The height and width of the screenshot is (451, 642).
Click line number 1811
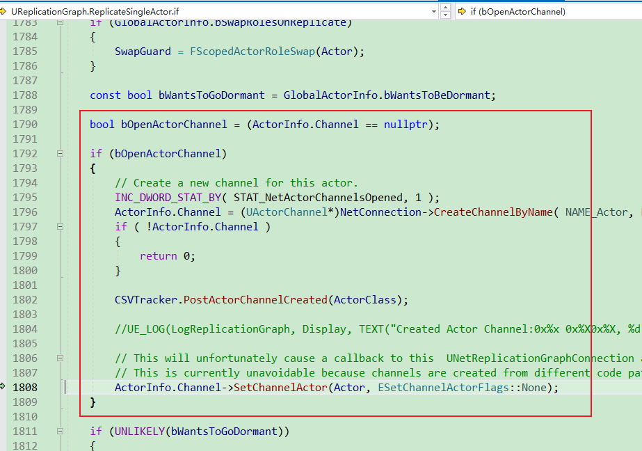tap(25, 432)
